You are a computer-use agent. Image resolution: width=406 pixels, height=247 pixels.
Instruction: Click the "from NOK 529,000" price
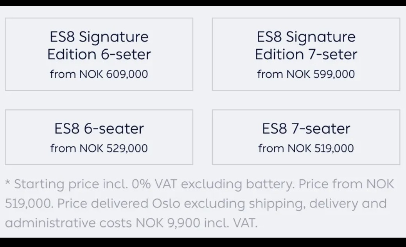[99, 149]
